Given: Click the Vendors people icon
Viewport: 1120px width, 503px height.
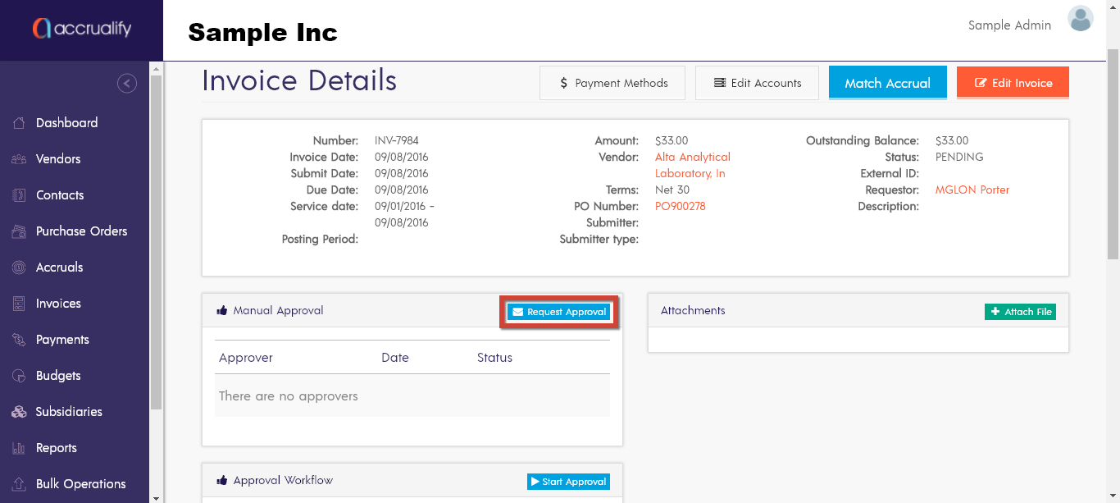Looking at the screenshot, I should pyautogui.click(x=19, y=159).
